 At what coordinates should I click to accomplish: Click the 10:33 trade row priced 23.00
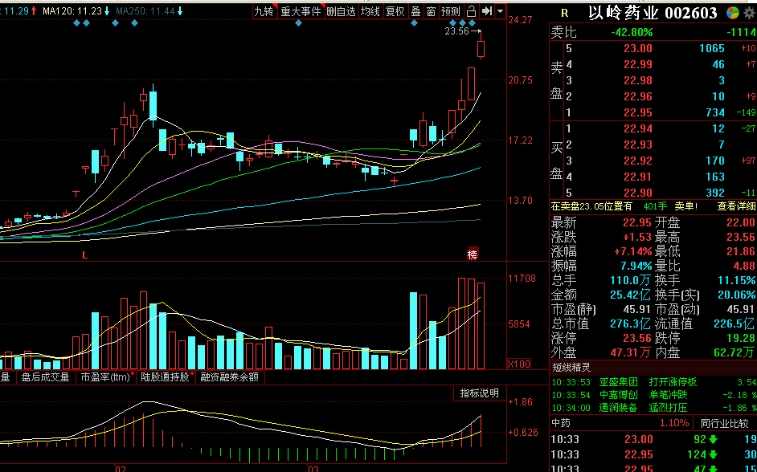[x=653, y=439]
